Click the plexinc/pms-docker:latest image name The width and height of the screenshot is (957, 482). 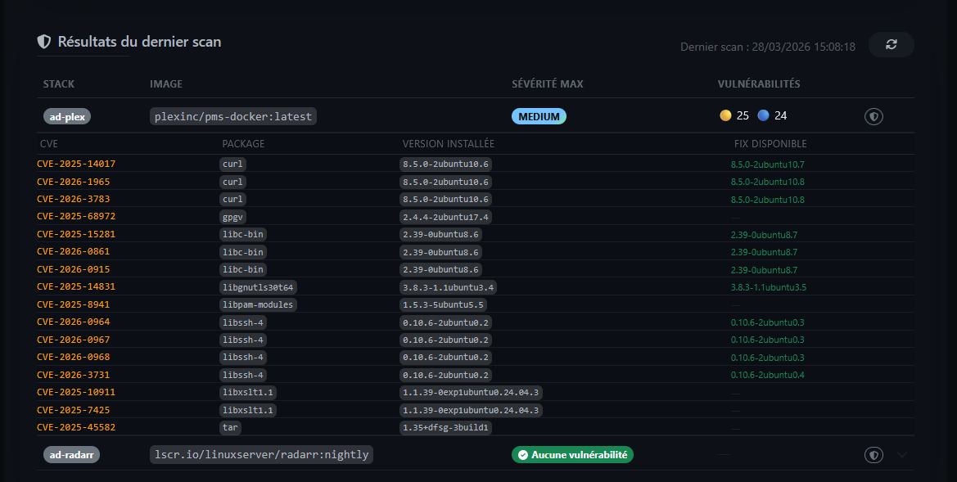pyautogui.click(x=233, y=116)
